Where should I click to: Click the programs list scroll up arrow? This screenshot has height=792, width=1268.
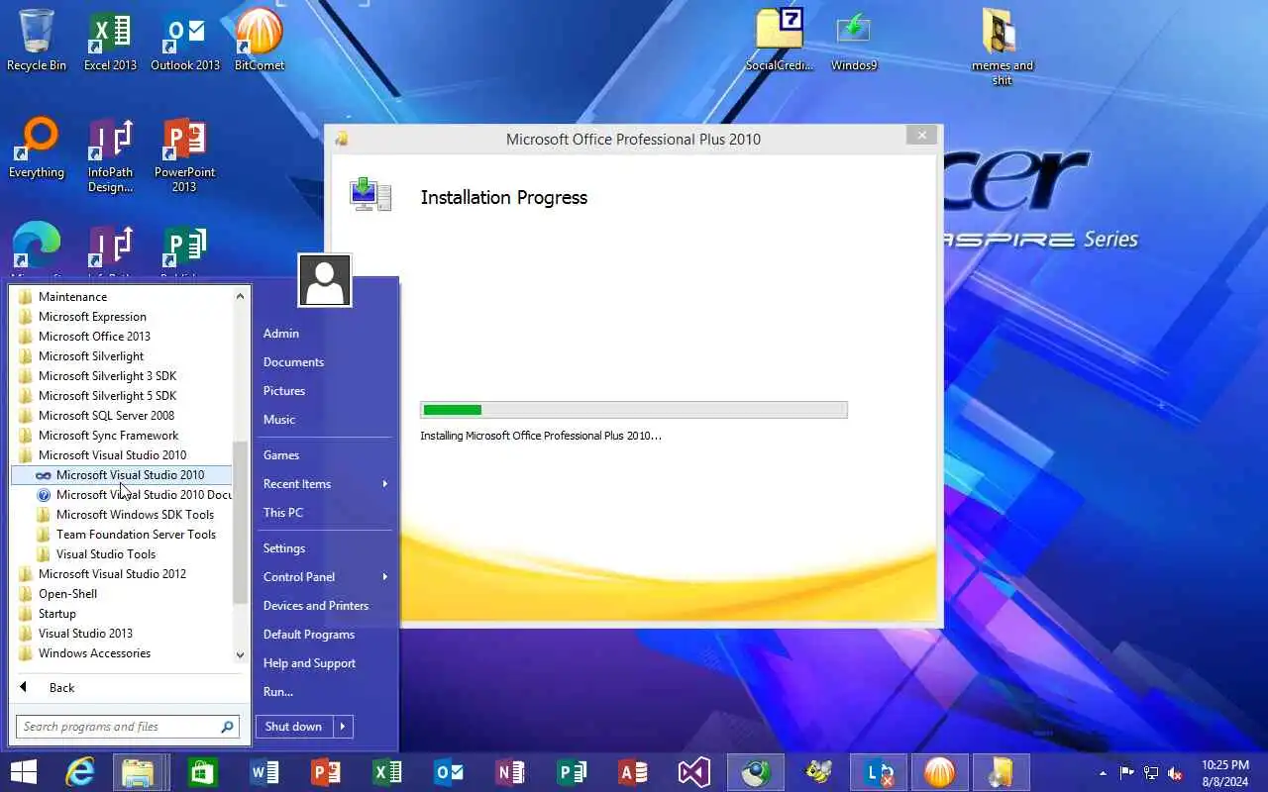pyautogui.click(x=240, y=296)
